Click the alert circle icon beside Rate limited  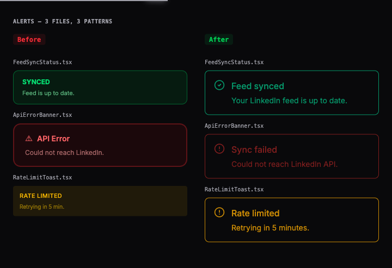[x=219, y=213]
